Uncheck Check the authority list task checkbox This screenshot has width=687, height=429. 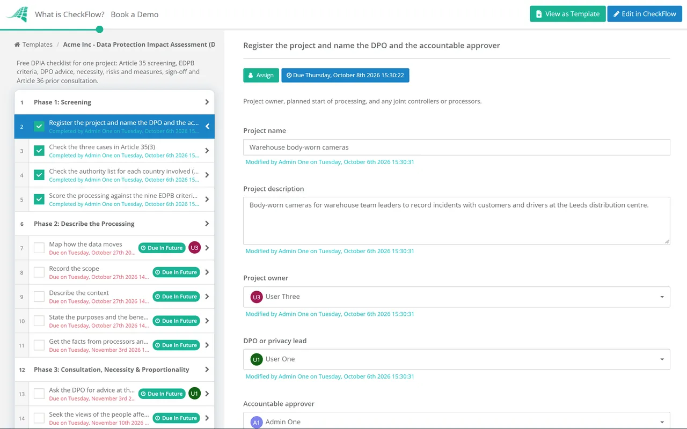(39, 175)
